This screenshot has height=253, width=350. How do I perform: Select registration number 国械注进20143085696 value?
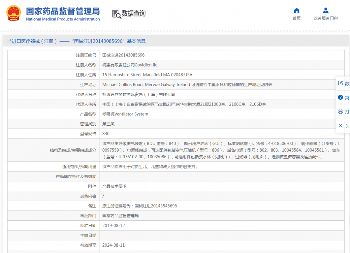123,55
